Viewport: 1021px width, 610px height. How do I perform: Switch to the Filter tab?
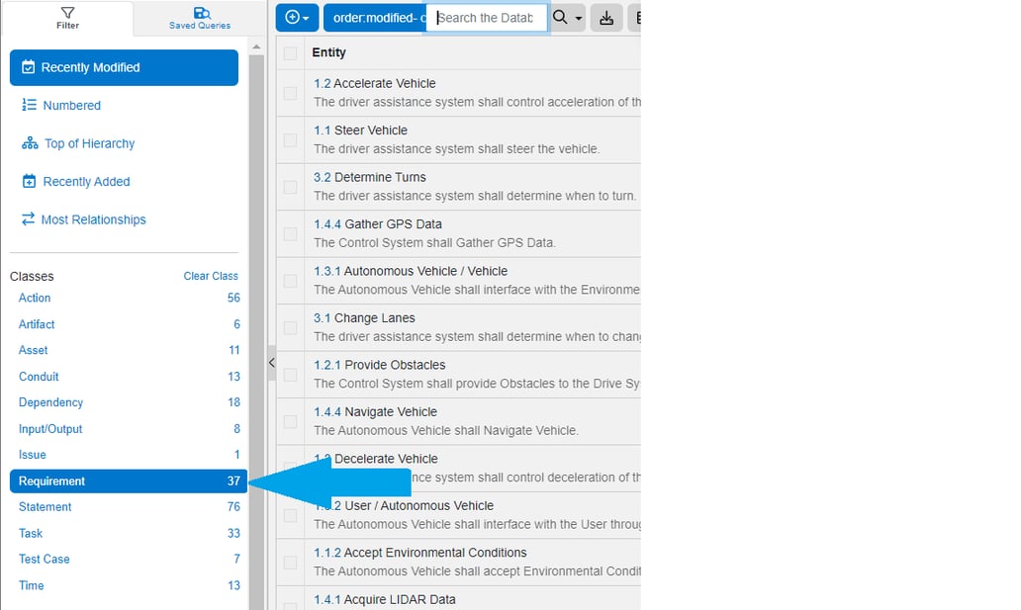pos(67,18)
